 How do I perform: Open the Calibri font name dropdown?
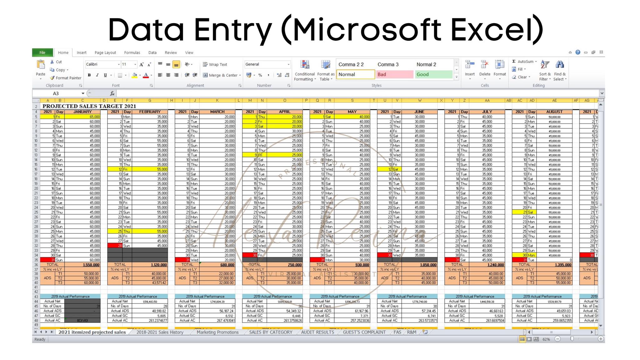point(119,64)
